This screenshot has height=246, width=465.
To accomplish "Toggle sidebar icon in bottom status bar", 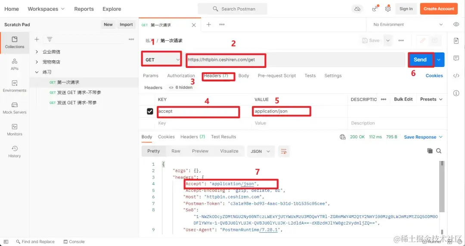I will click(x=6, y=242).
